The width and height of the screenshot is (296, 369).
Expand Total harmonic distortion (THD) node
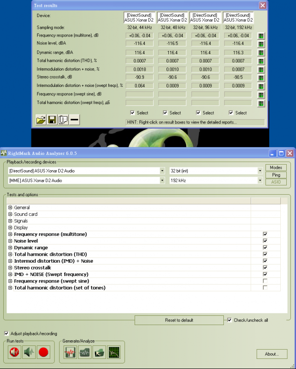10,254
